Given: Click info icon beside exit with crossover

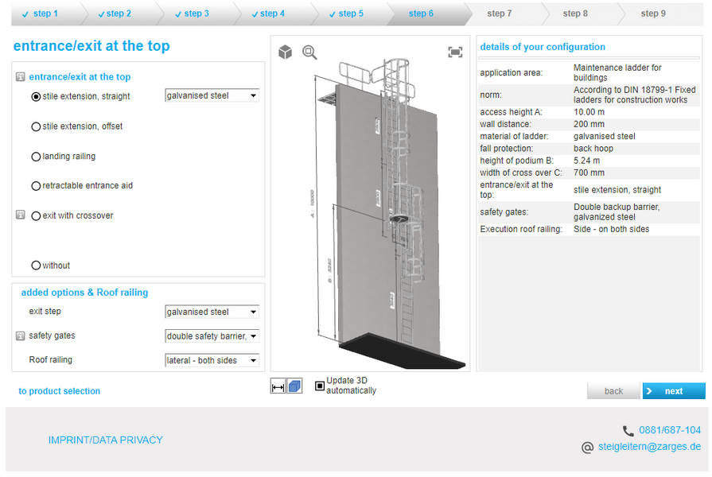Looking at the screenshot, I should 21,215.
